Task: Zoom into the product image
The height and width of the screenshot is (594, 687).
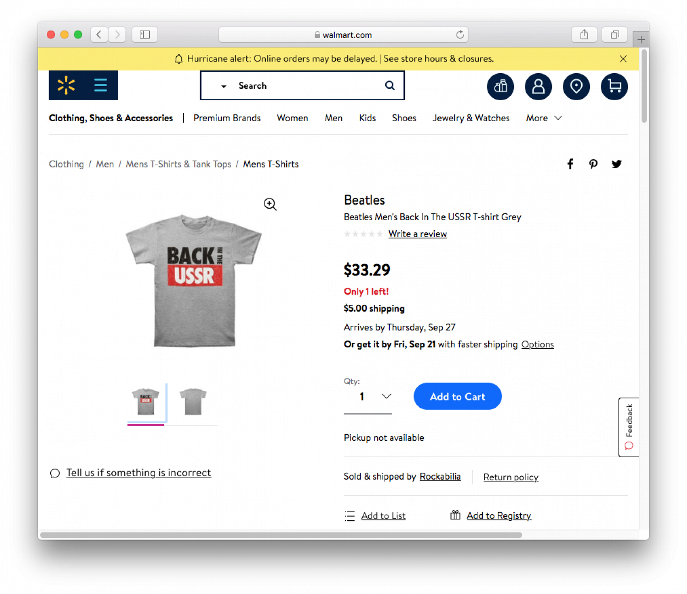Action: (x=270, y=204)
